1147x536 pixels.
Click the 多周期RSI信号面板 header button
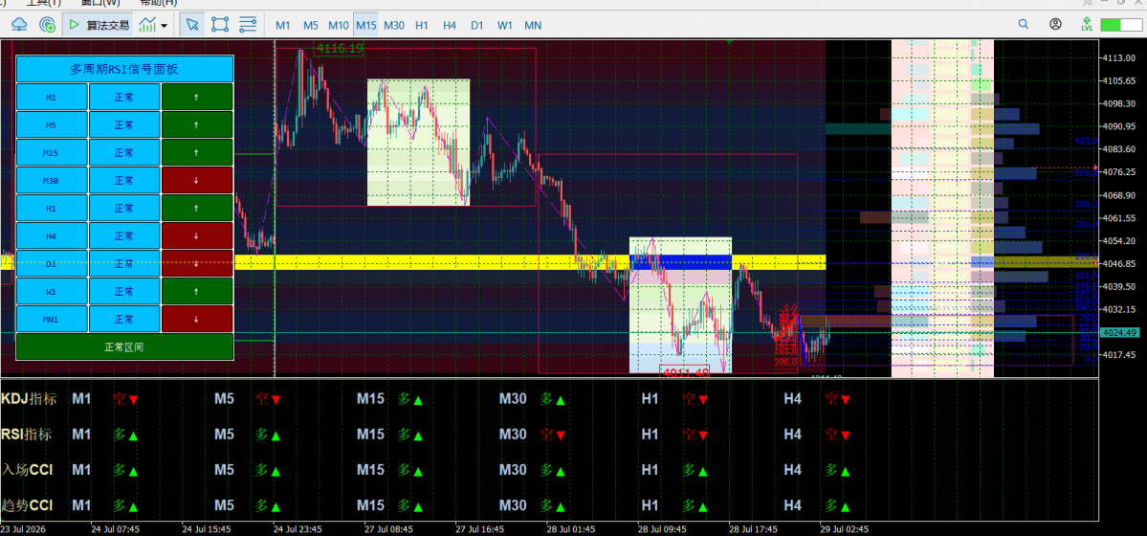(x=124, y=70)
